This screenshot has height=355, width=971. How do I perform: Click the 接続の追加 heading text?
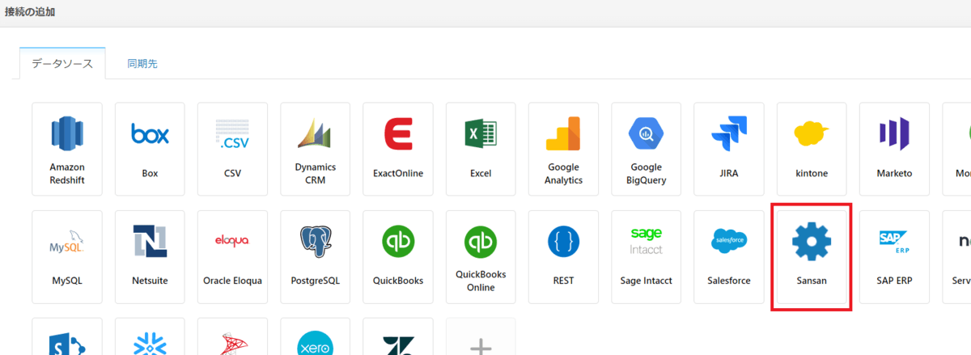tap(31, 12)
